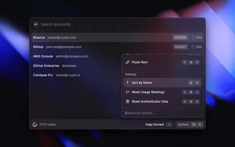Click the up-arrow Sort by Name icon
The width and height of the screenshot is (235, 147).
click(x=127, y=83)
